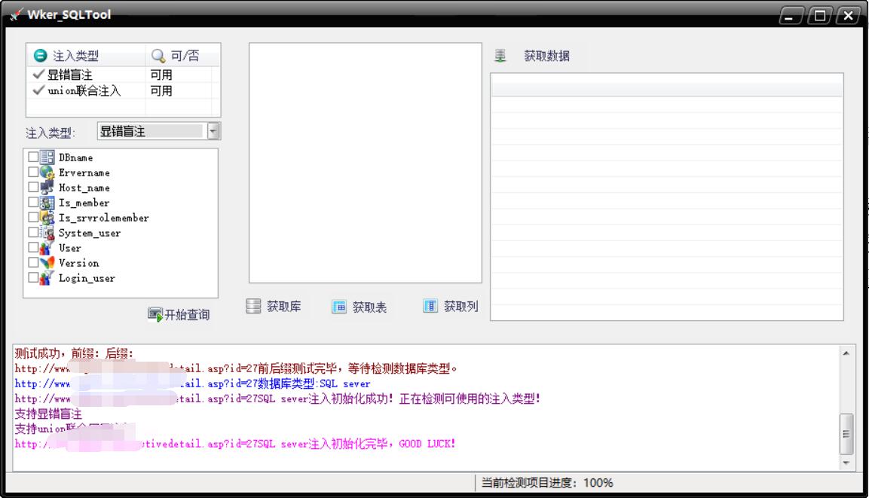The width and height of the screenshot is (869, 498).
Task: Select the 可/否 column header
Action: [x=183, y=56]
